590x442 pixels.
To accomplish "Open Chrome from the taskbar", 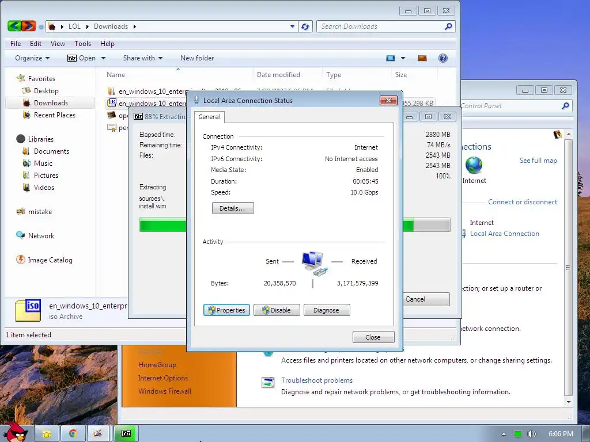I will (x=73, y=433).
